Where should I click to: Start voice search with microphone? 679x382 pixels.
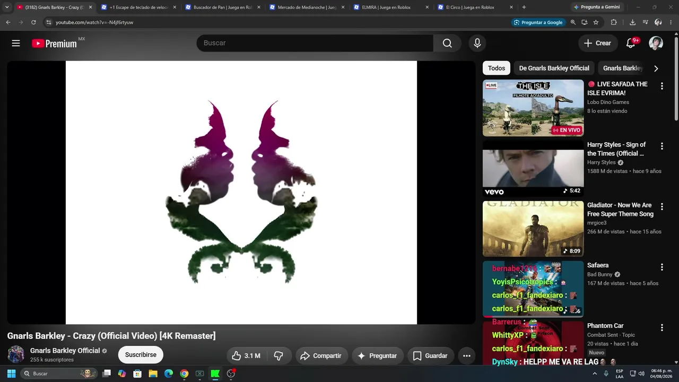(477, 43)
